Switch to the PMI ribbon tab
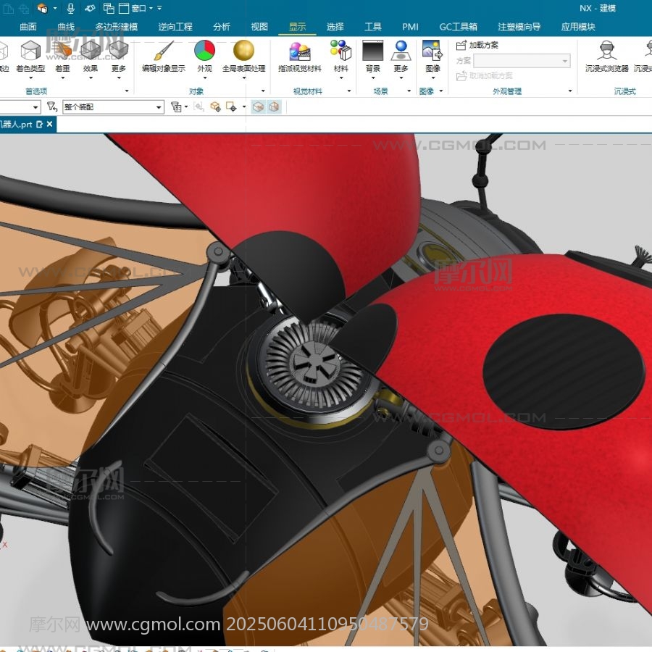The image size is (652, 652). (x=411, y=27)
